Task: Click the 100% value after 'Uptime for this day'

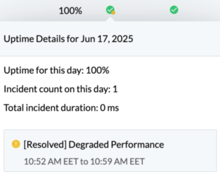Action: pos(97,71)
